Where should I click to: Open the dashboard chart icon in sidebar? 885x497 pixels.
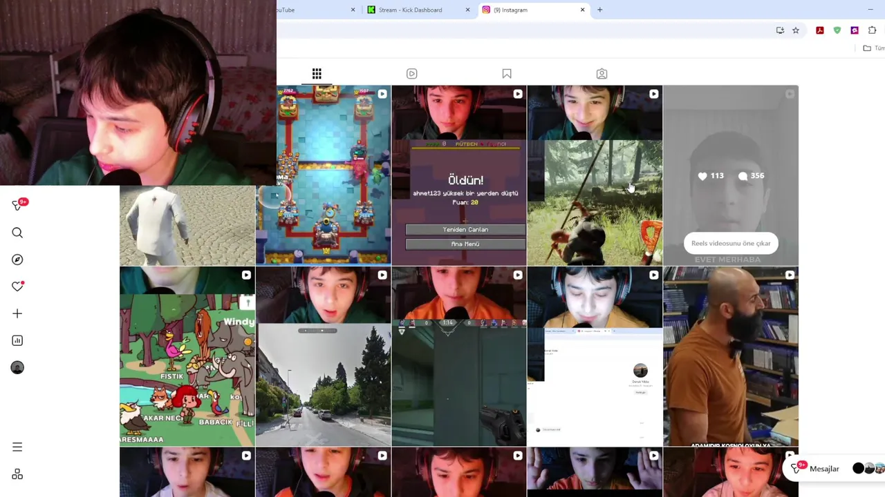[17, 340]
